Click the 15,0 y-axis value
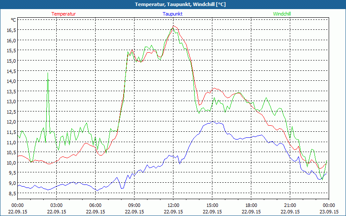 (11, 61)
